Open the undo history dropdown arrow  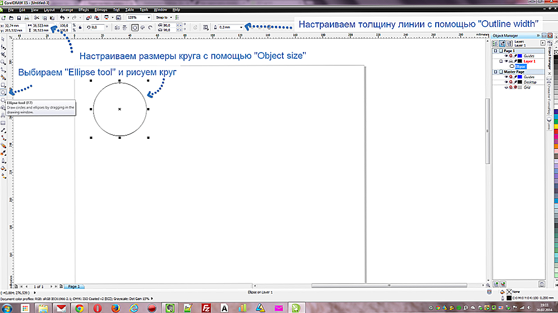coord(68,17)
